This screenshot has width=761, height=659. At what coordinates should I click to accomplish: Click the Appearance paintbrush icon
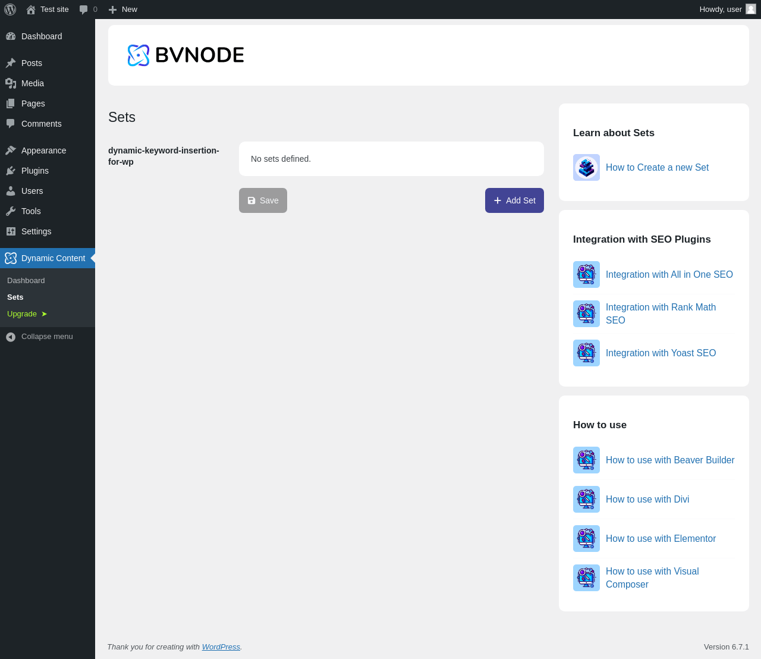[11, 150]
